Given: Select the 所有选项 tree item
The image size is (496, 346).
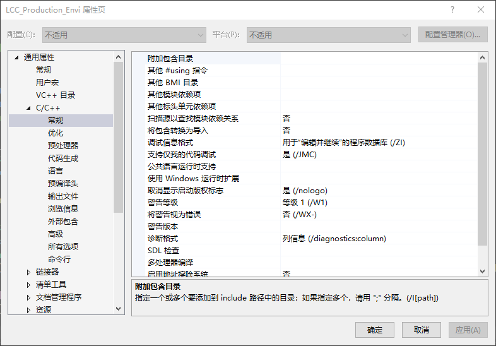Looking at the screenshot, I should (x=63, y=247).
